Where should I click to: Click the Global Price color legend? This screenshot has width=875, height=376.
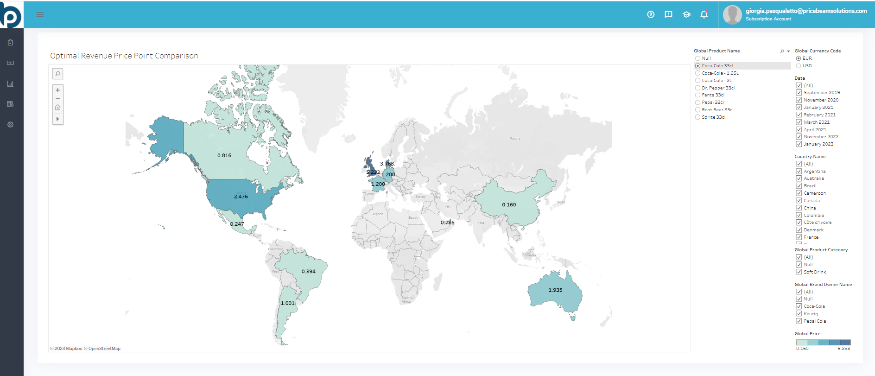(824, 343)
